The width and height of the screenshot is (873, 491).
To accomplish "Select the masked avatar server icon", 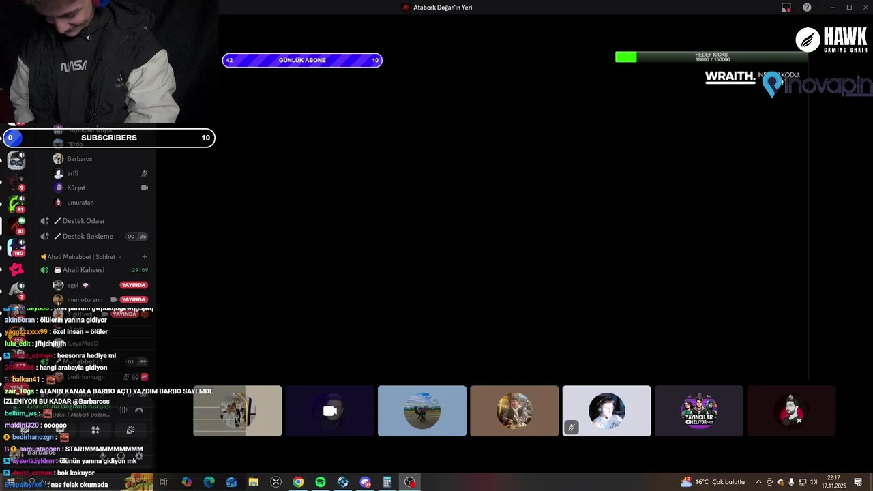I will click(16, 161).
